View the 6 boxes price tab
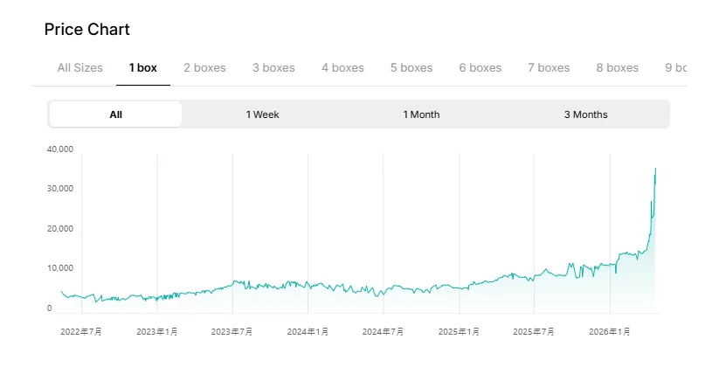This screenshot has height=367, width=712. pos(480,67)
